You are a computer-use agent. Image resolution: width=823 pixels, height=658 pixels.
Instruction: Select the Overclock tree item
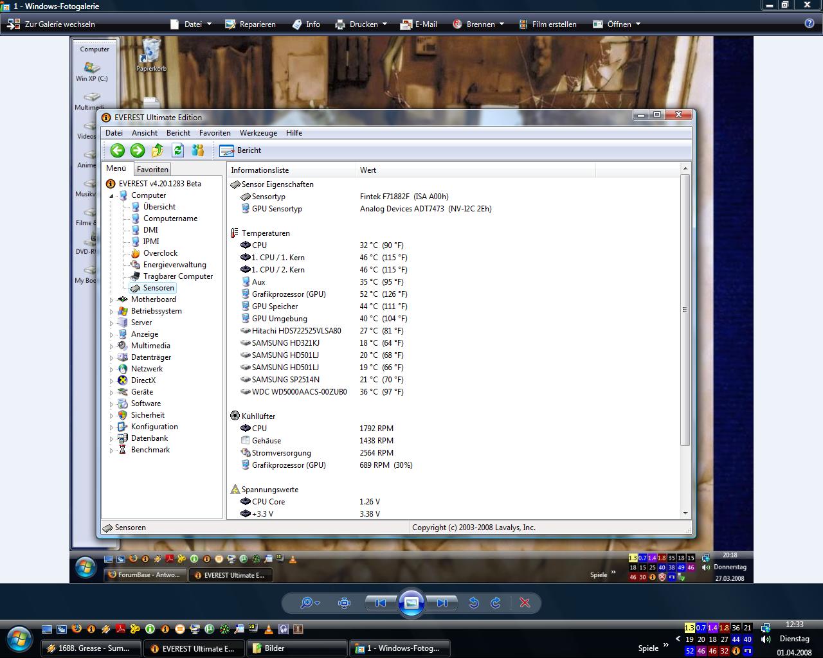(x=160, y=253)
